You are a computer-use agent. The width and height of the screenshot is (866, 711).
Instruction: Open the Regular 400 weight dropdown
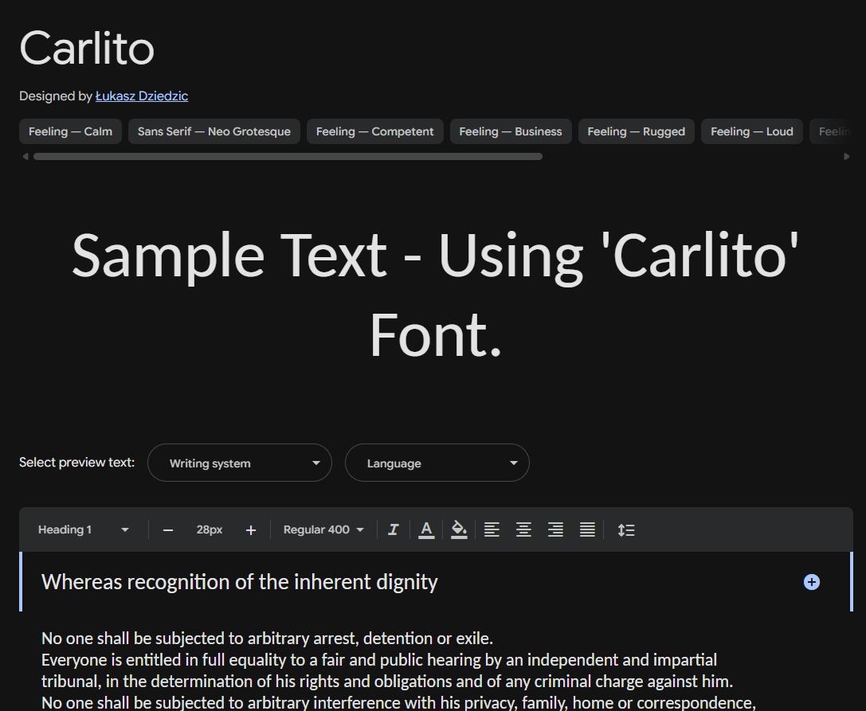323,530
